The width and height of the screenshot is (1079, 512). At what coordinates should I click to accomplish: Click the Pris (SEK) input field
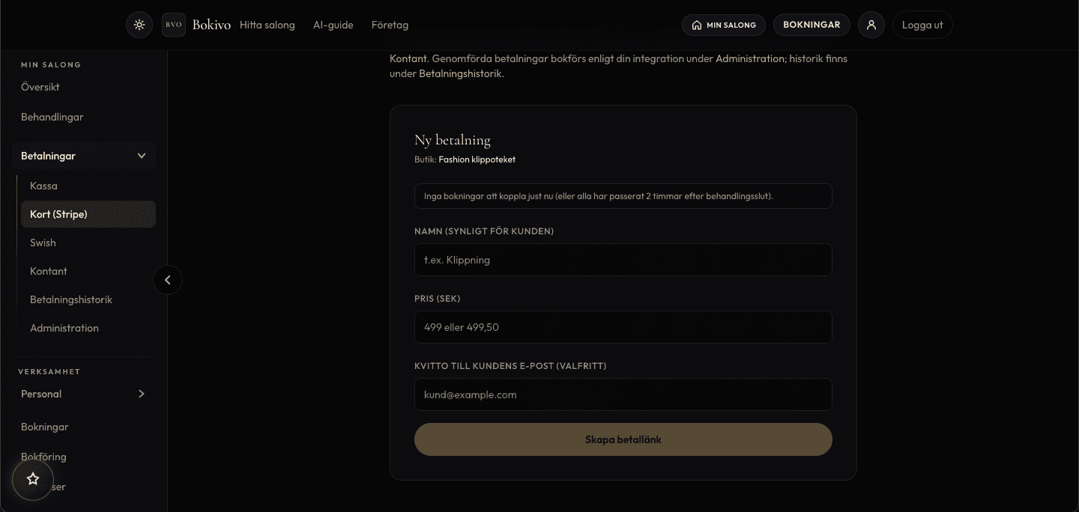point(623,327)
